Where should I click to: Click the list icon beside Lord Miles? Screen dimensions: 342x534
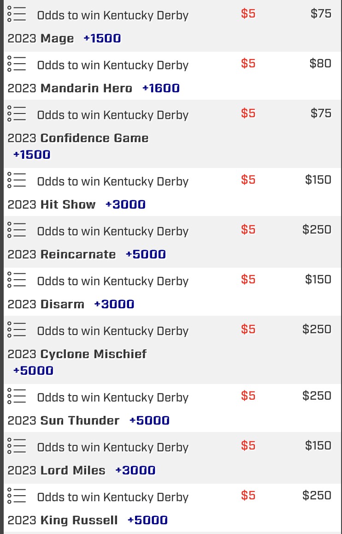[17, 446]
